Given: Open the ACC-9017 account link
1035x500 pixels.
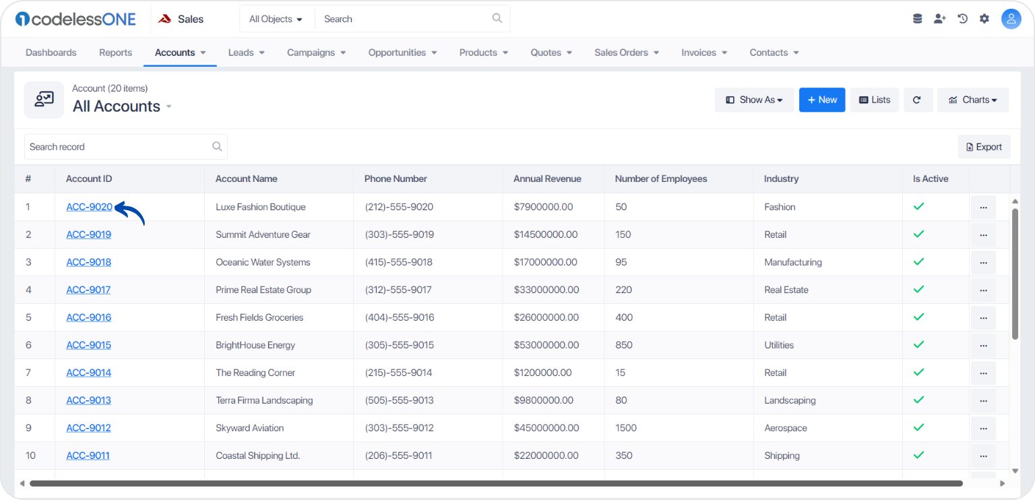Looking at the screenshot, I should 88,290.
